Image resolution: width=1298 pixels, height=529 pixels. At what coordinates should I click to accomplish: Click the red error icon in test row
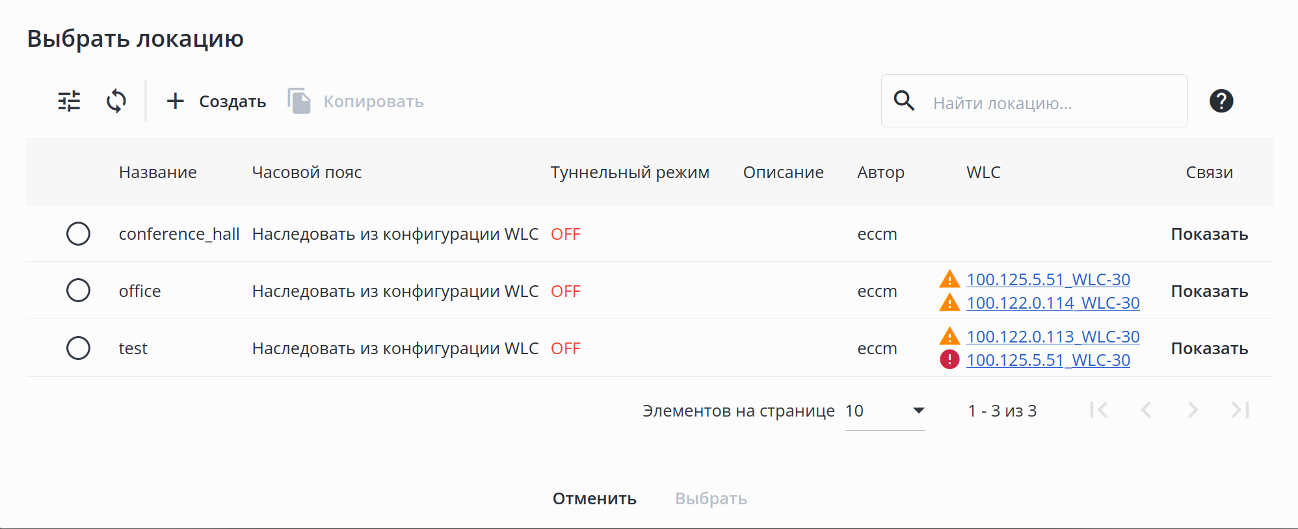(949, 359)
